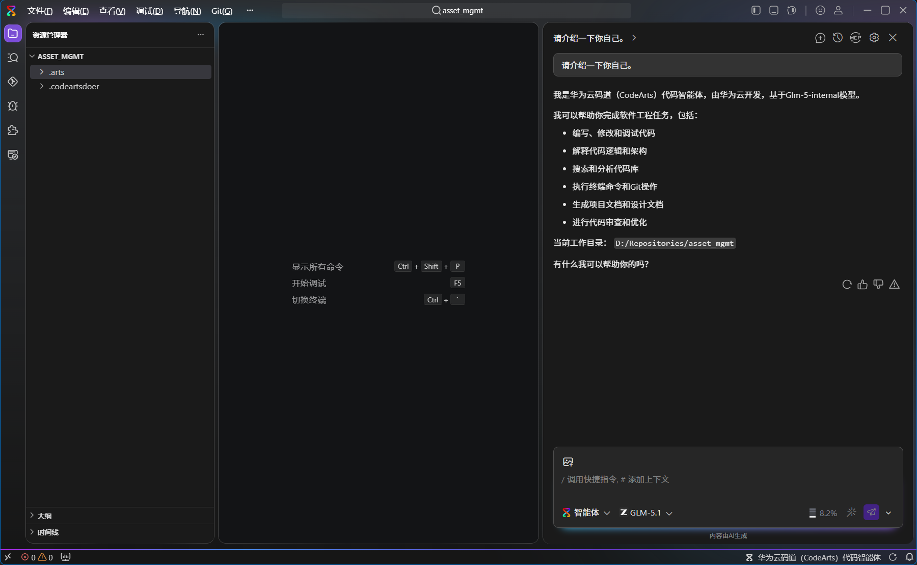Click the 显示所有命令 shortcut hint
Screen dimensions: 917x565
click(x=317, y=267)
